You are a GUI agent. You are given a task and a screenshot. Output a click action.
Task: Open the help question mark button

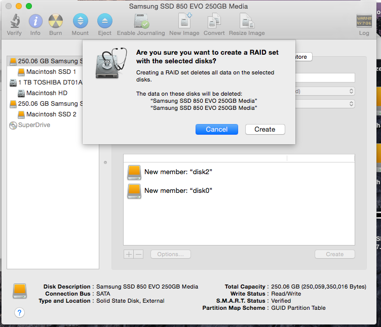[19, 312]
